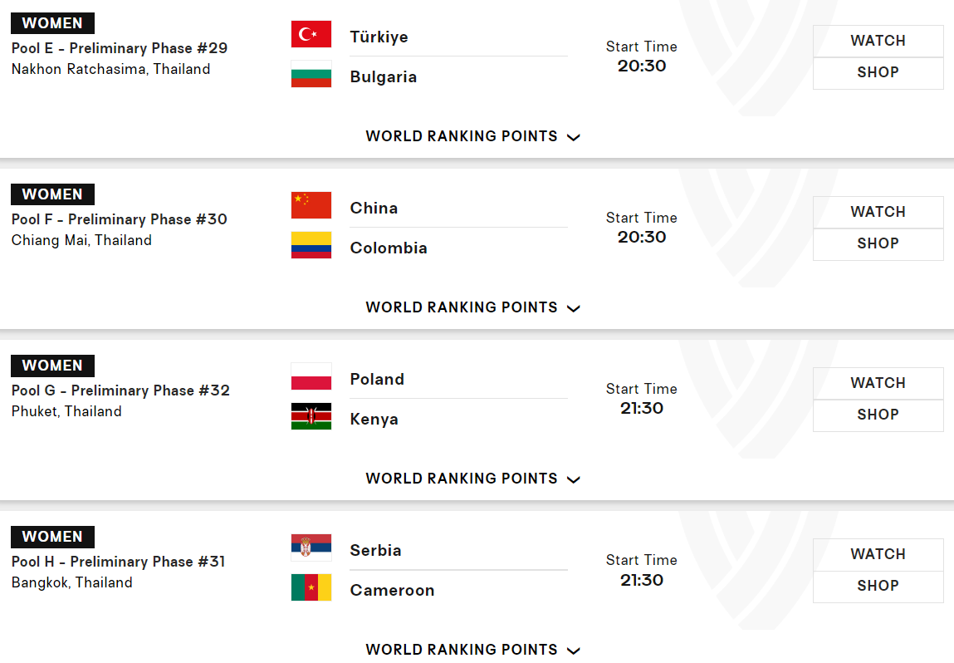
Task: Open the Türkiye team name link
Action: [379, 37]
